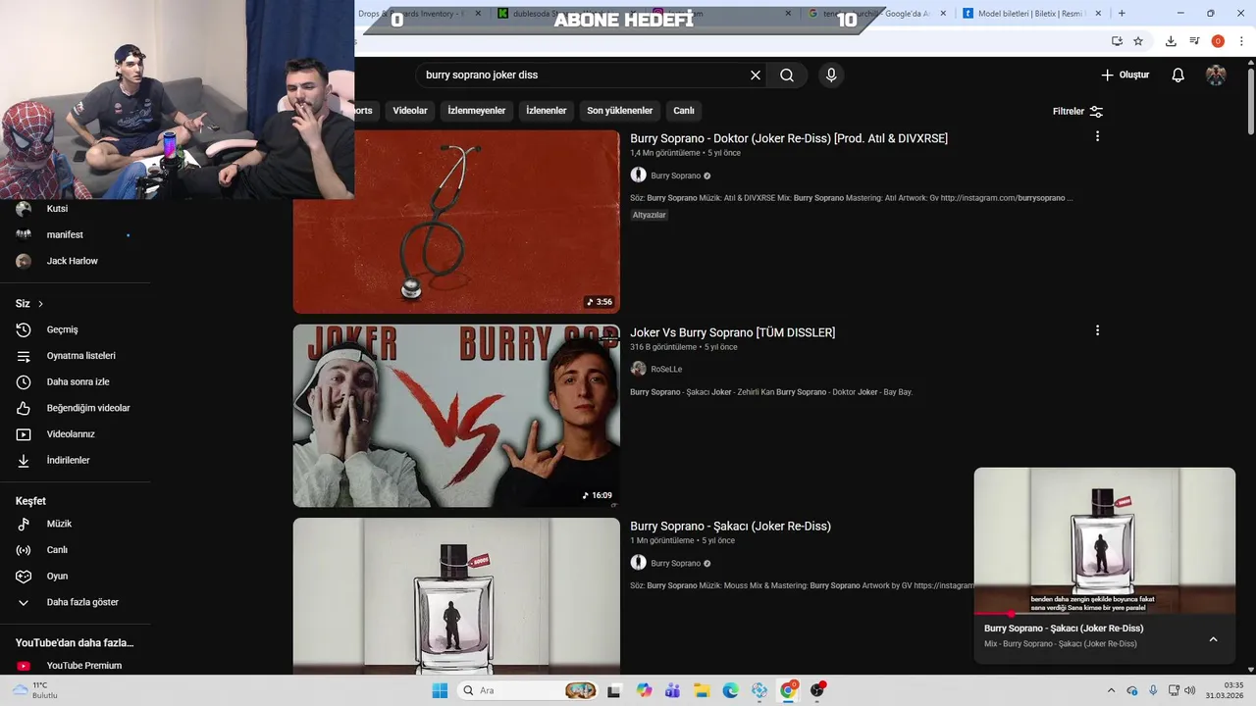Open Burry Soprano channel under Doktor video
1256x706 pixels.
point(675,176)
